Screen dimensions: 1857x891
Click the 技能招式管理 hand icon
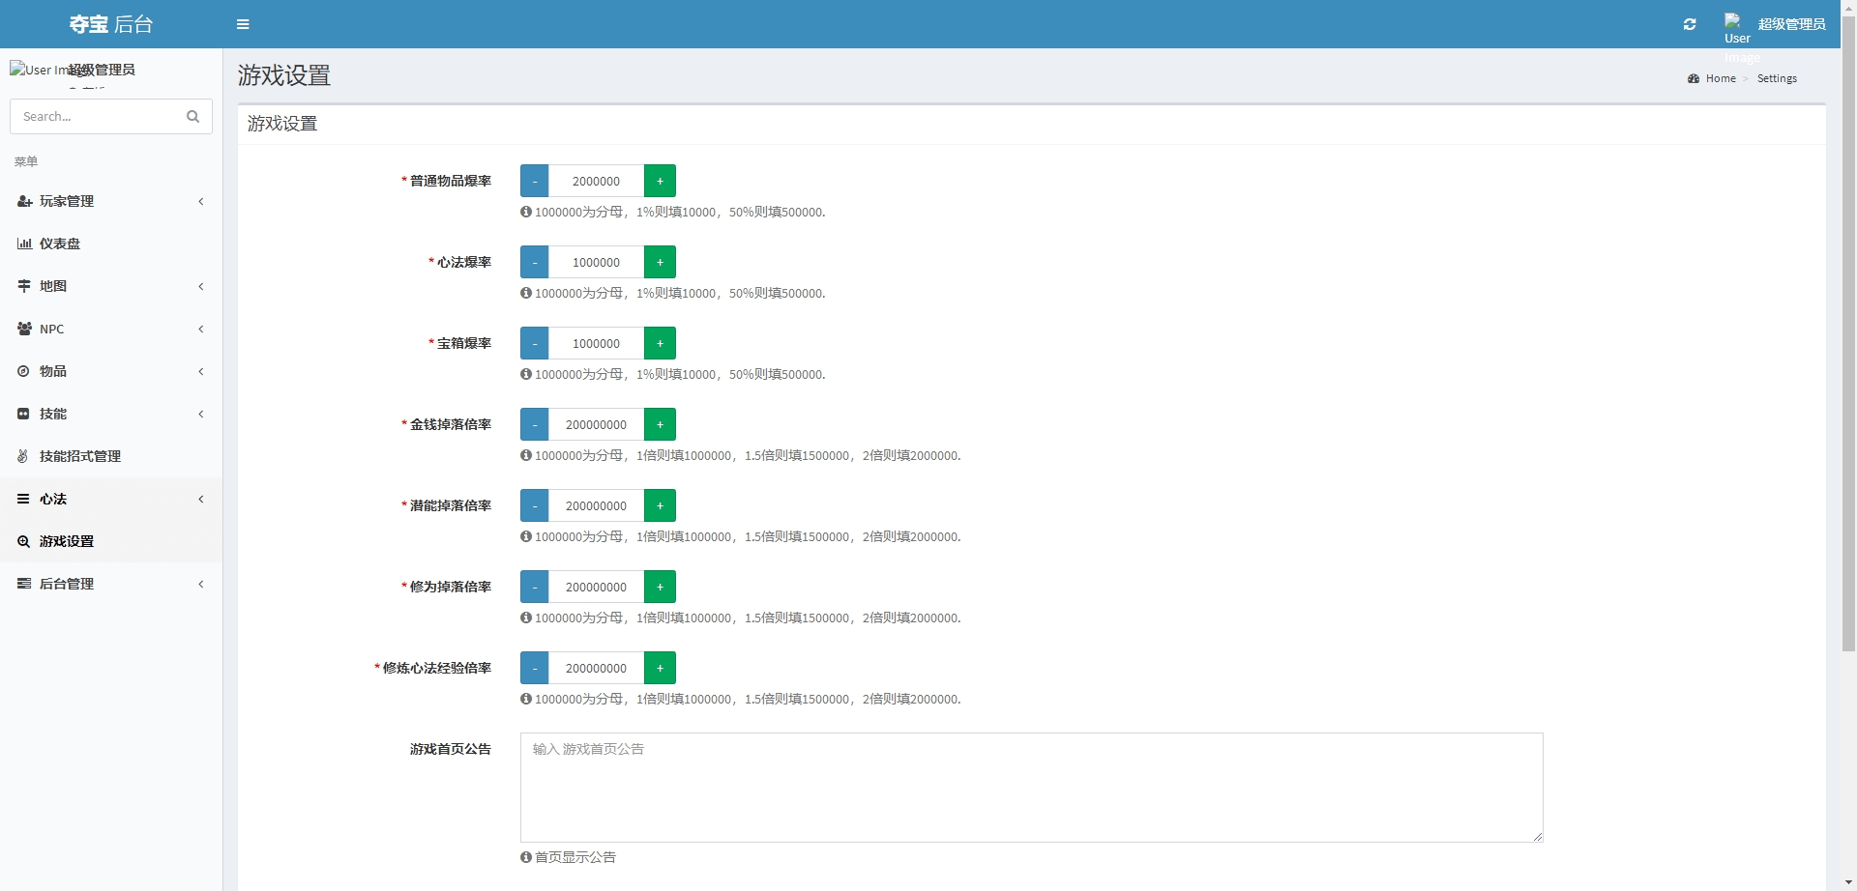pyautogui.click(x=23, y=456)
